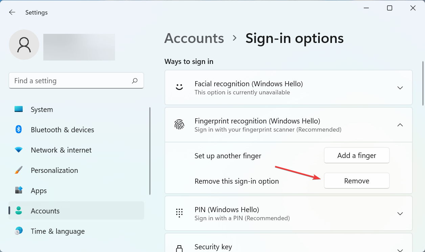425x252 pixels.
Task: Click the Bluetooth icon in sidebar
Action: point(19,130)
